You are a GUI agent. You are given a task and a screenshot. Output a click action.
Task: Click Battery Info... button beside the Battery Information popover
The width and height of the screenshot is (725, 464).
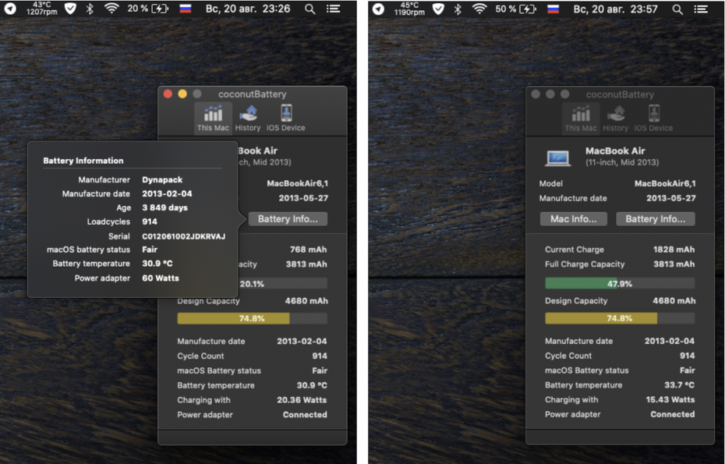tap(288, 219)
